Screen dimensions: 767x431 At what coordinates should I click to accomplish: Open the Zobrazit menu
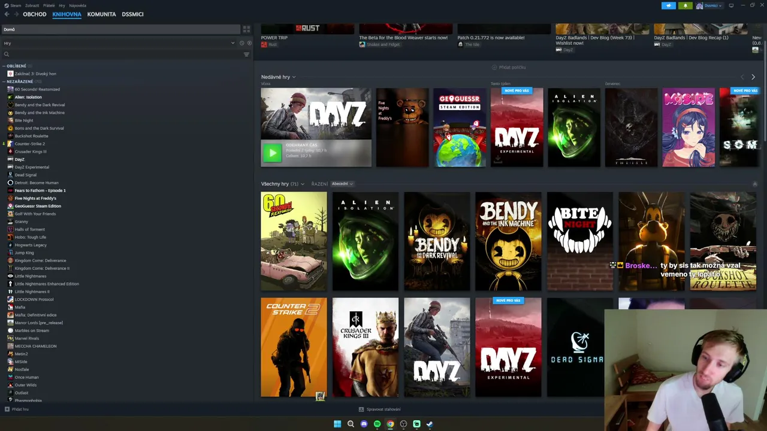[32, 5]
